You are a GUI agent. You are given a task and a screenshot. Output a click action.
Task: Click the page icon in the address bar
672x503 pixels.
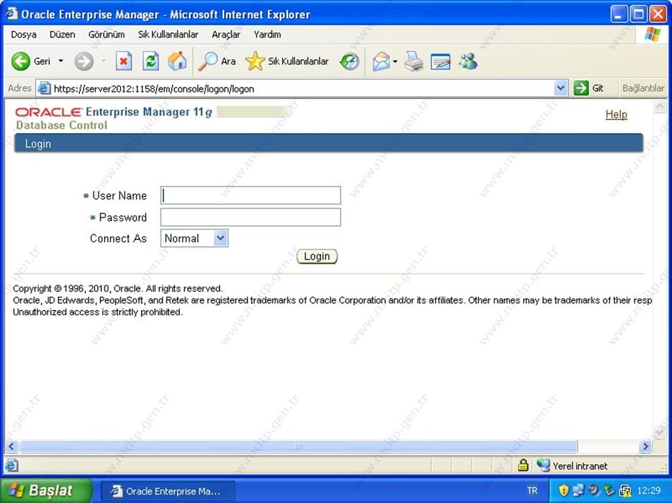(x=44, y=88)
